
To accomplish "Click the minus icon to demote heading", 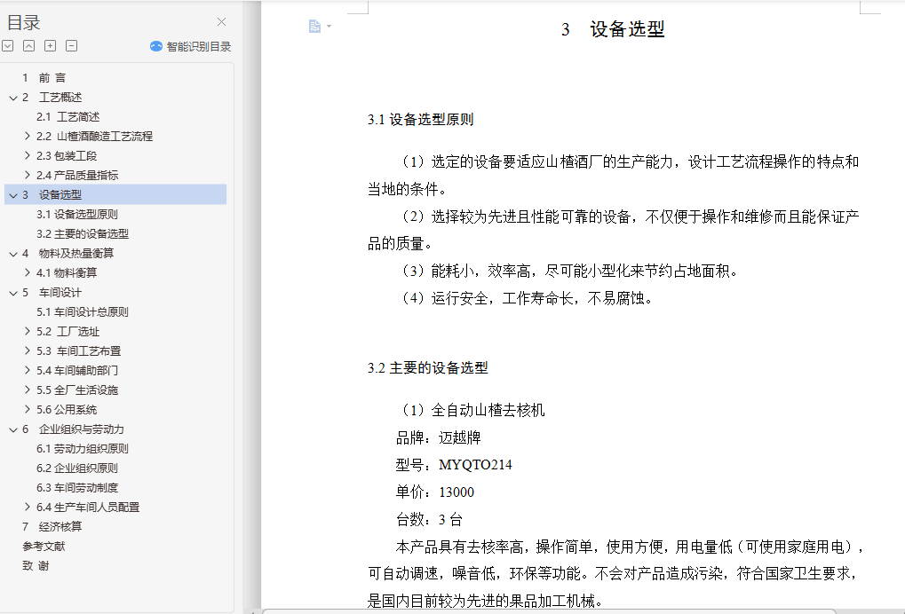I will [x=72, y=46].
